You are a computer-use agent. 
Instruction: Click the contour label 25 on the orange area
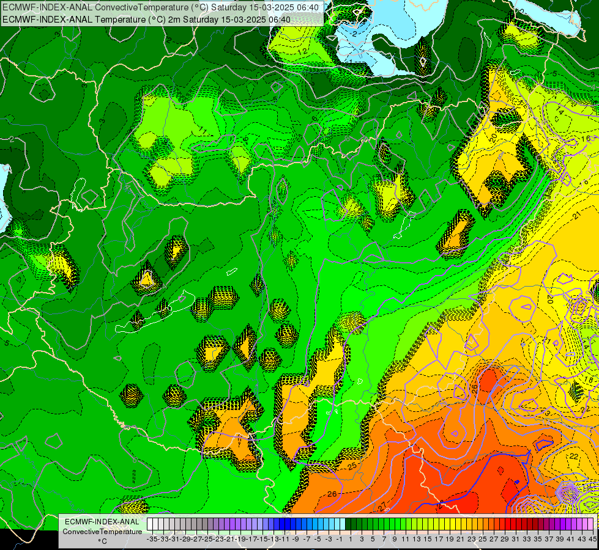pyautogui.click(x=352, y=466)
